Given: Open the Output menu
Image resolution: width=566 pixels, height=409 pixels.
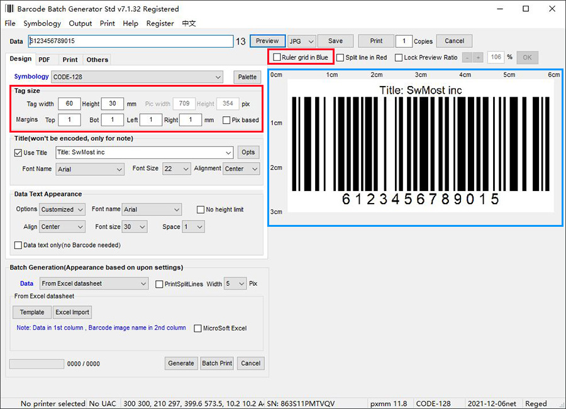Looking at the screenshot, I should (80, 23).
